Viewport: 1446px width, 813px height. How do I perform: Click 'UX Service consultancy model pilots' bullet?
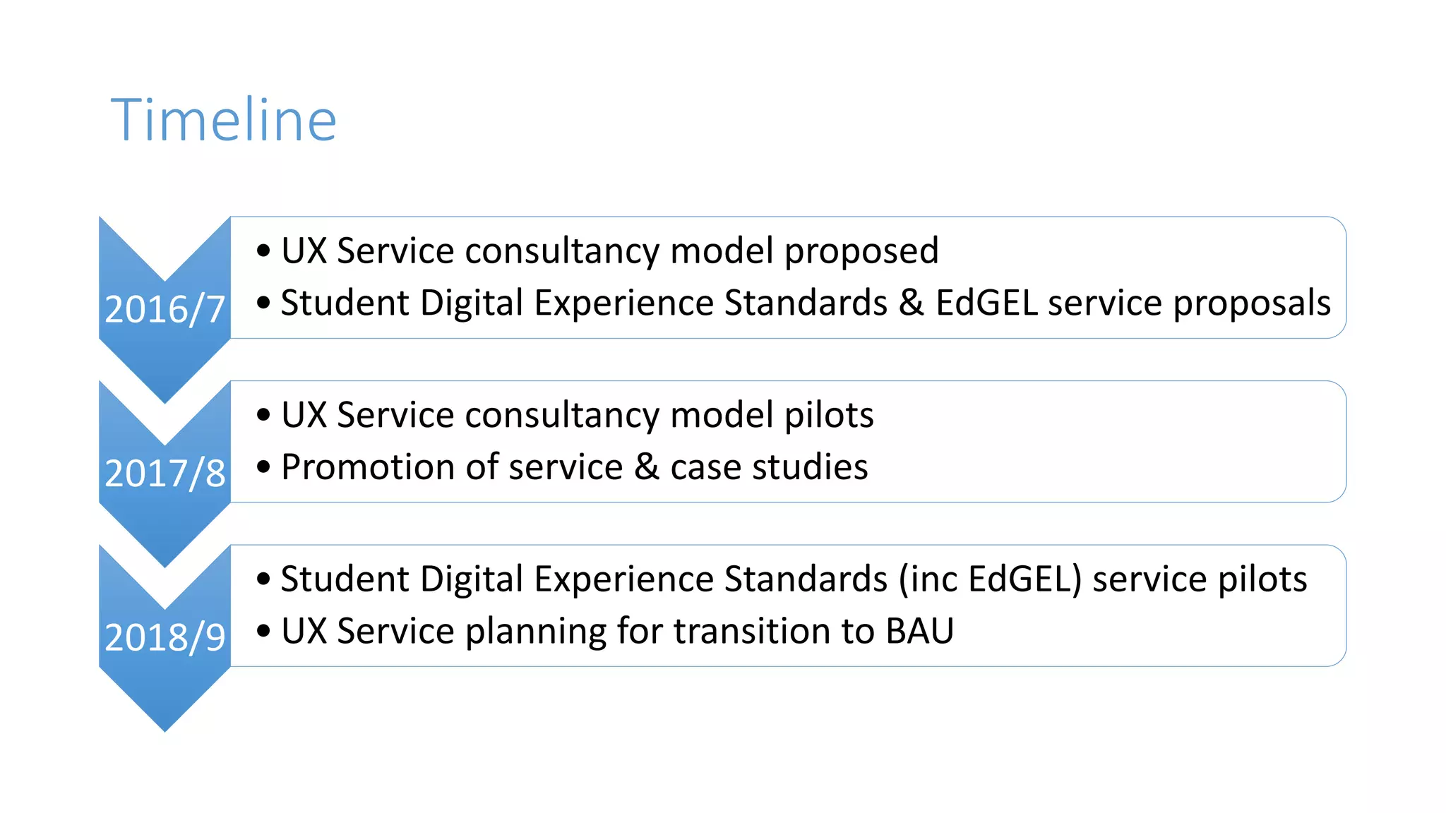(x=577, y=414)
